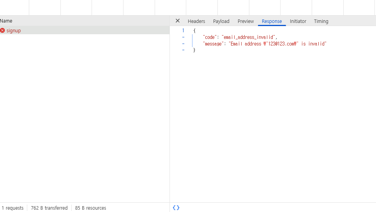Click the gutter dash beside the code line

click(x=183, y=37)
